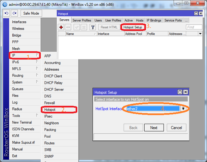Open the Bridge menu item
Image resolution: width=207 pixels, height=162 pixels.
coord(25,35)
